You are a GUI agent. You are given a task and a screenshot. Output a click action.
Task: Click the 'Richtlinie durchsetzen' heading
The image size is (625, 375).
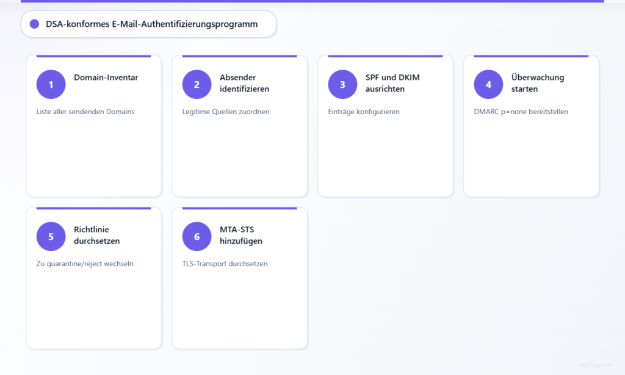[x=97, y=235]
